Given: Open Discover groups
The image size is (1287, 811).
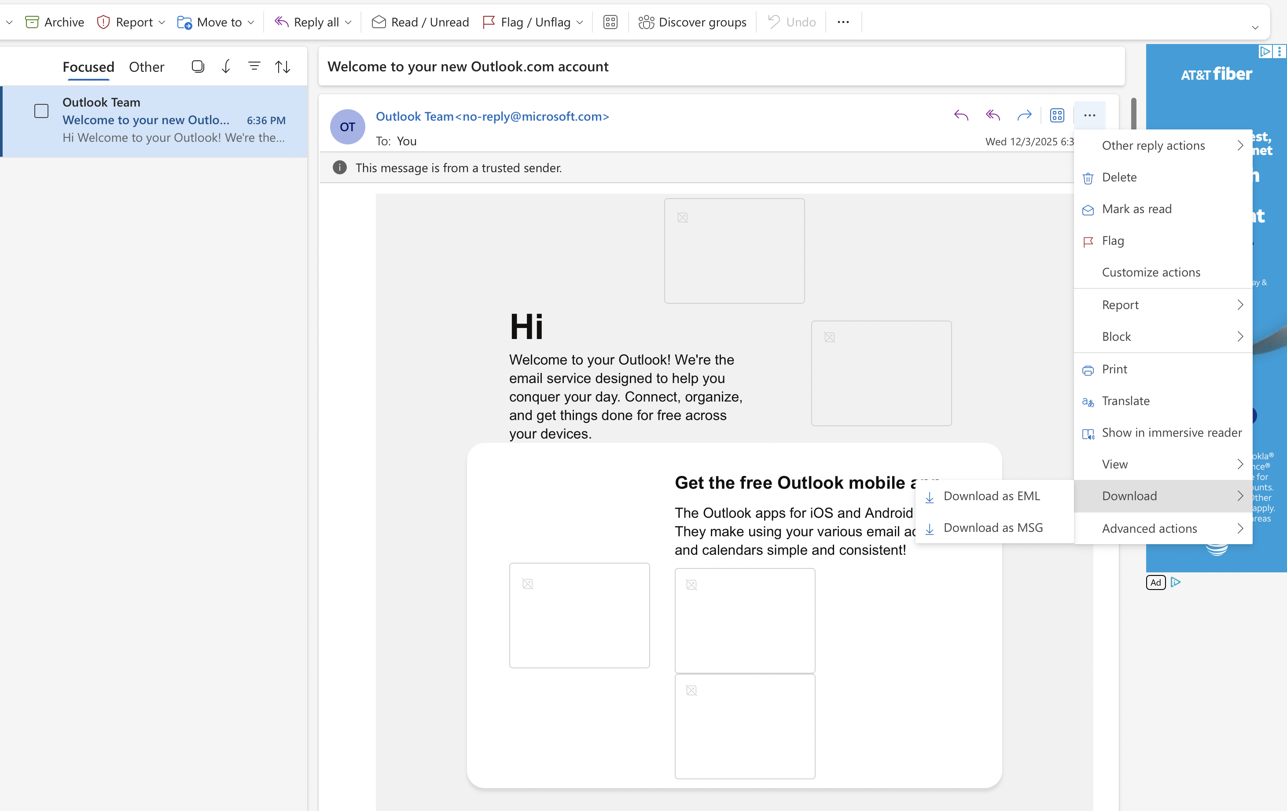Looking at the screenshot, I should [692, 22].
